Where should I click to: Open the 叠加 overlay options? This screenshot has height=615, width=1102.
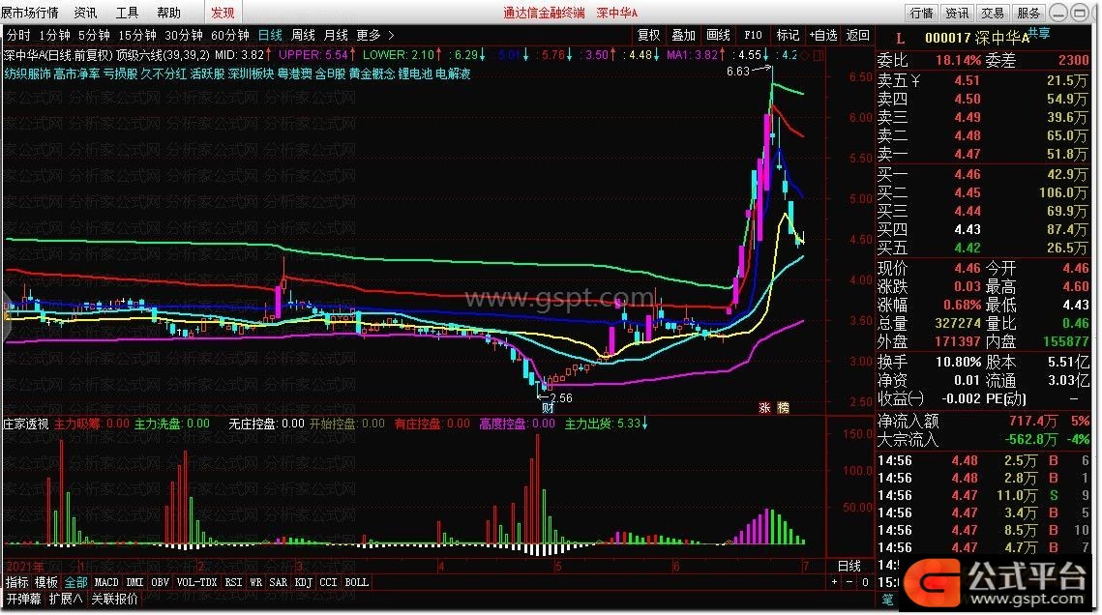(x=683, y=35)
